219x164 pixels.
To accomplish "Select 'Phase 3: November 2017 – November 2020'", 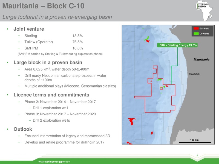I will [x=60, y=114].
